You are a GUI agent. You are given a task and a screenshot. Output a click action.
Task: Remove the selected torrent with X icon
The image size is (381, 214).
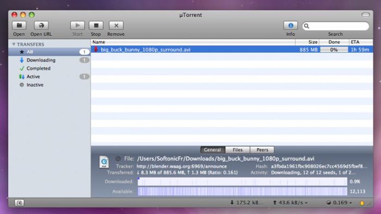116,25
